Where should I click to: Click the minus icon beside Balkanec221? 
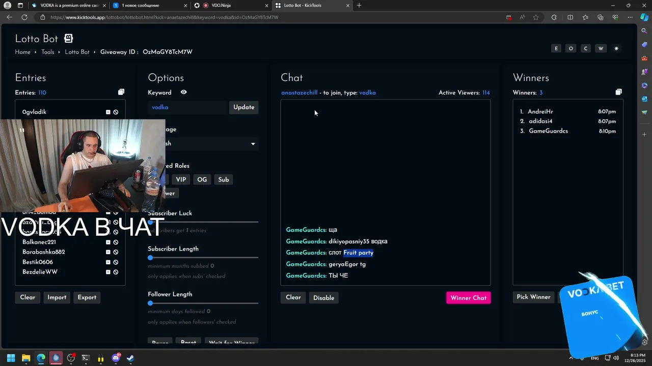coord(108,242)
